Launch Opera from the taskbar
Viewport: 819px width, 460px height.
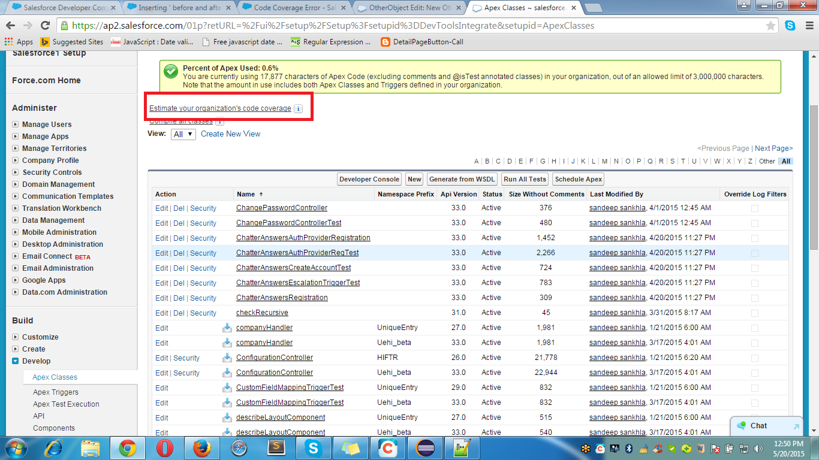(x=164, y=447)
